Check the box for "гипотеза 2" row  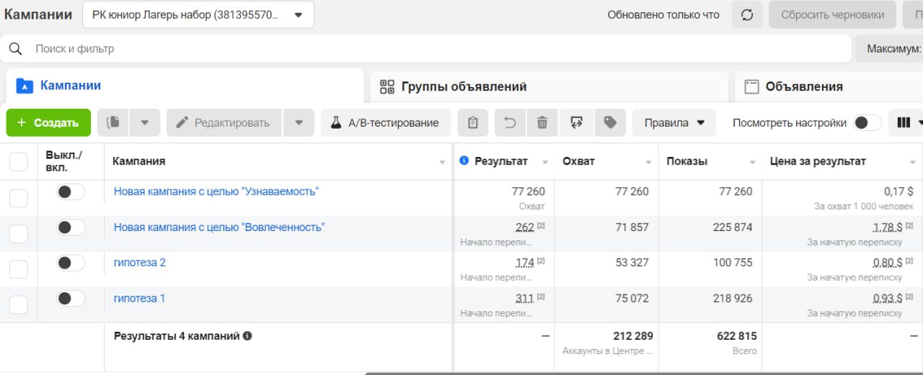pyautogui.click(x=19, y=269)
